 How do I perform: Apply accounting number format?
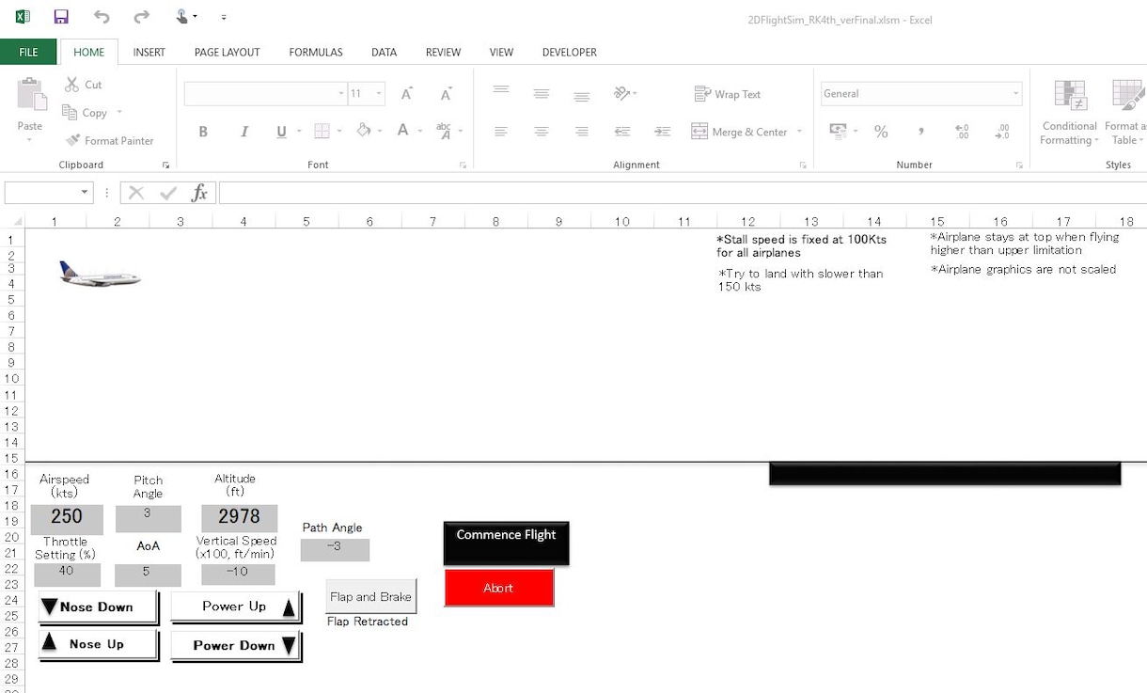[836, 132]
